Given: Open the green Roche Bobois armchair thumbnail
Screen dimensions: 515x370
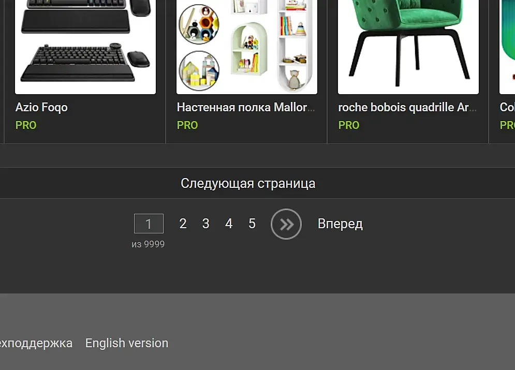Looking at the screenshot, I should (x=408, y=47).
